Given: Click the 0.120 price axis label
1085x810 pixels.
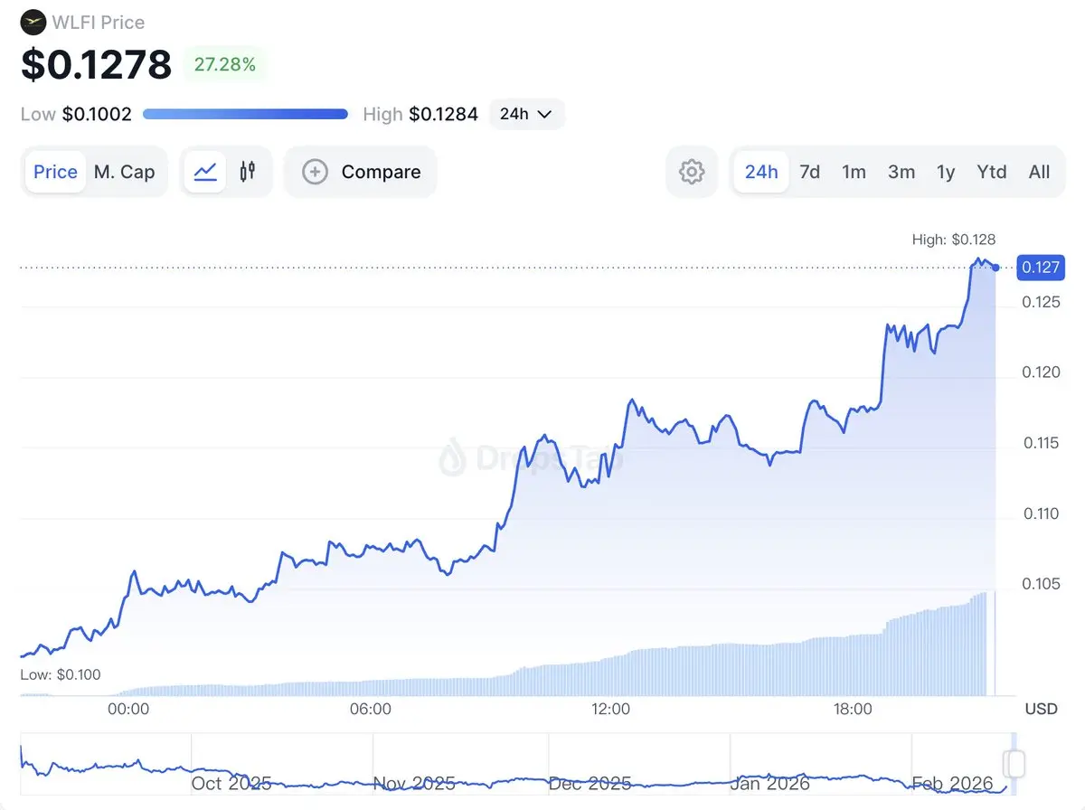Looking at the screenshot, I should click(x=1041, y=372).
